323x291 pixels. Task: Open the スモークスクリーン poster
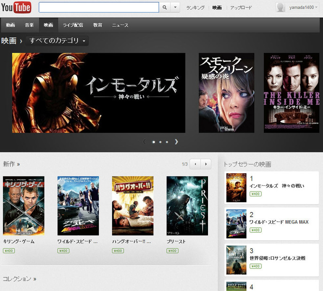[x=226, y=93]
